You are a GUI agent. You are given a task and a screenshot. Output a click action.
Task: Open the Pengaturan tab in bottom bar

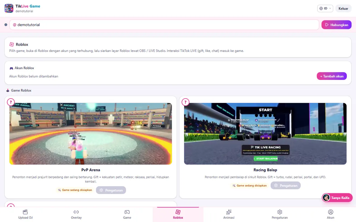tap(280, 215)
